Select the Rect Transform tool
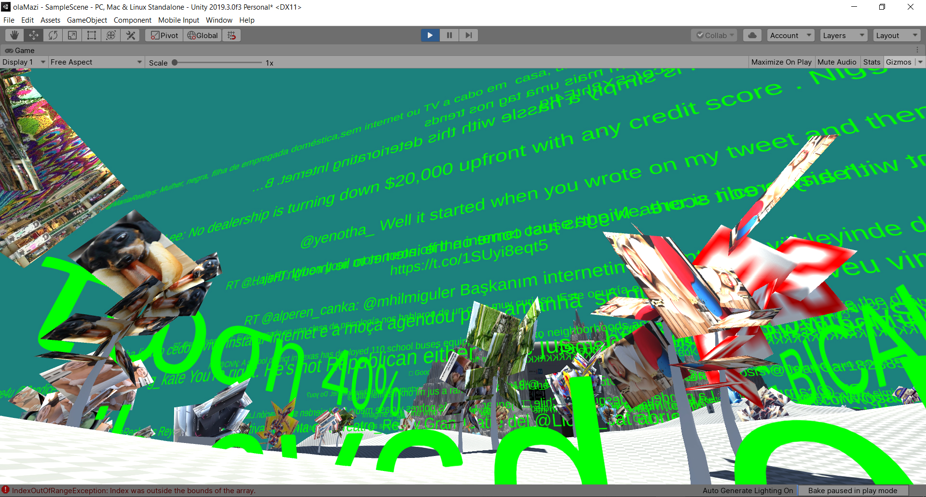Screen dimensions: 926x497 click(x=92, y=35)
